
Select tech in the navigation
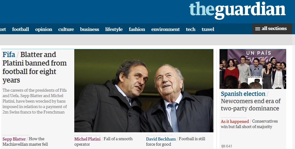coord(191,29)
